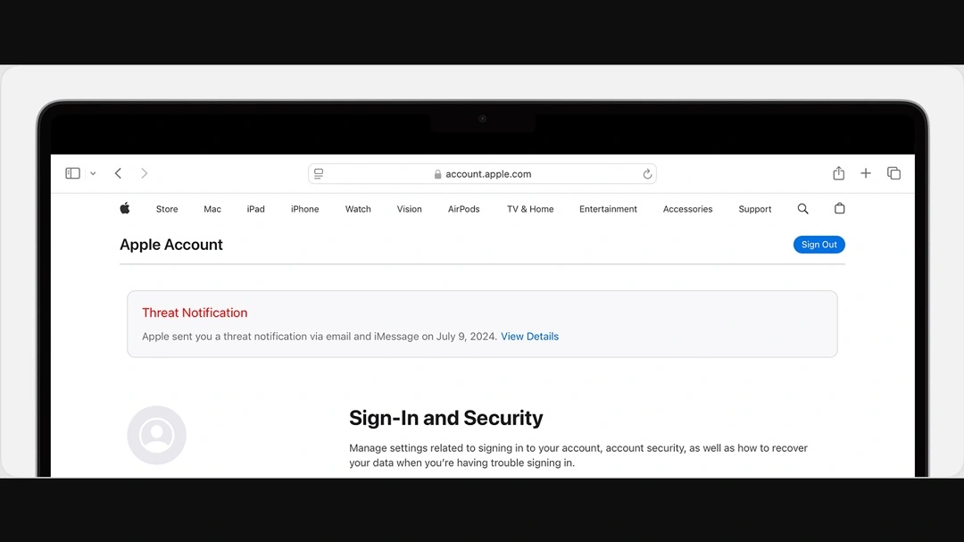
Task: Reload the account.apple.com page
Action: point(647,173)
